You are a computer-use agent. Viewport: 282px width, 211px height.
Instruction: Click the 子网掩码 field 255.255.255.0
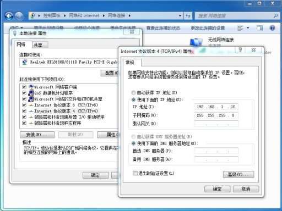coord(216,115)
